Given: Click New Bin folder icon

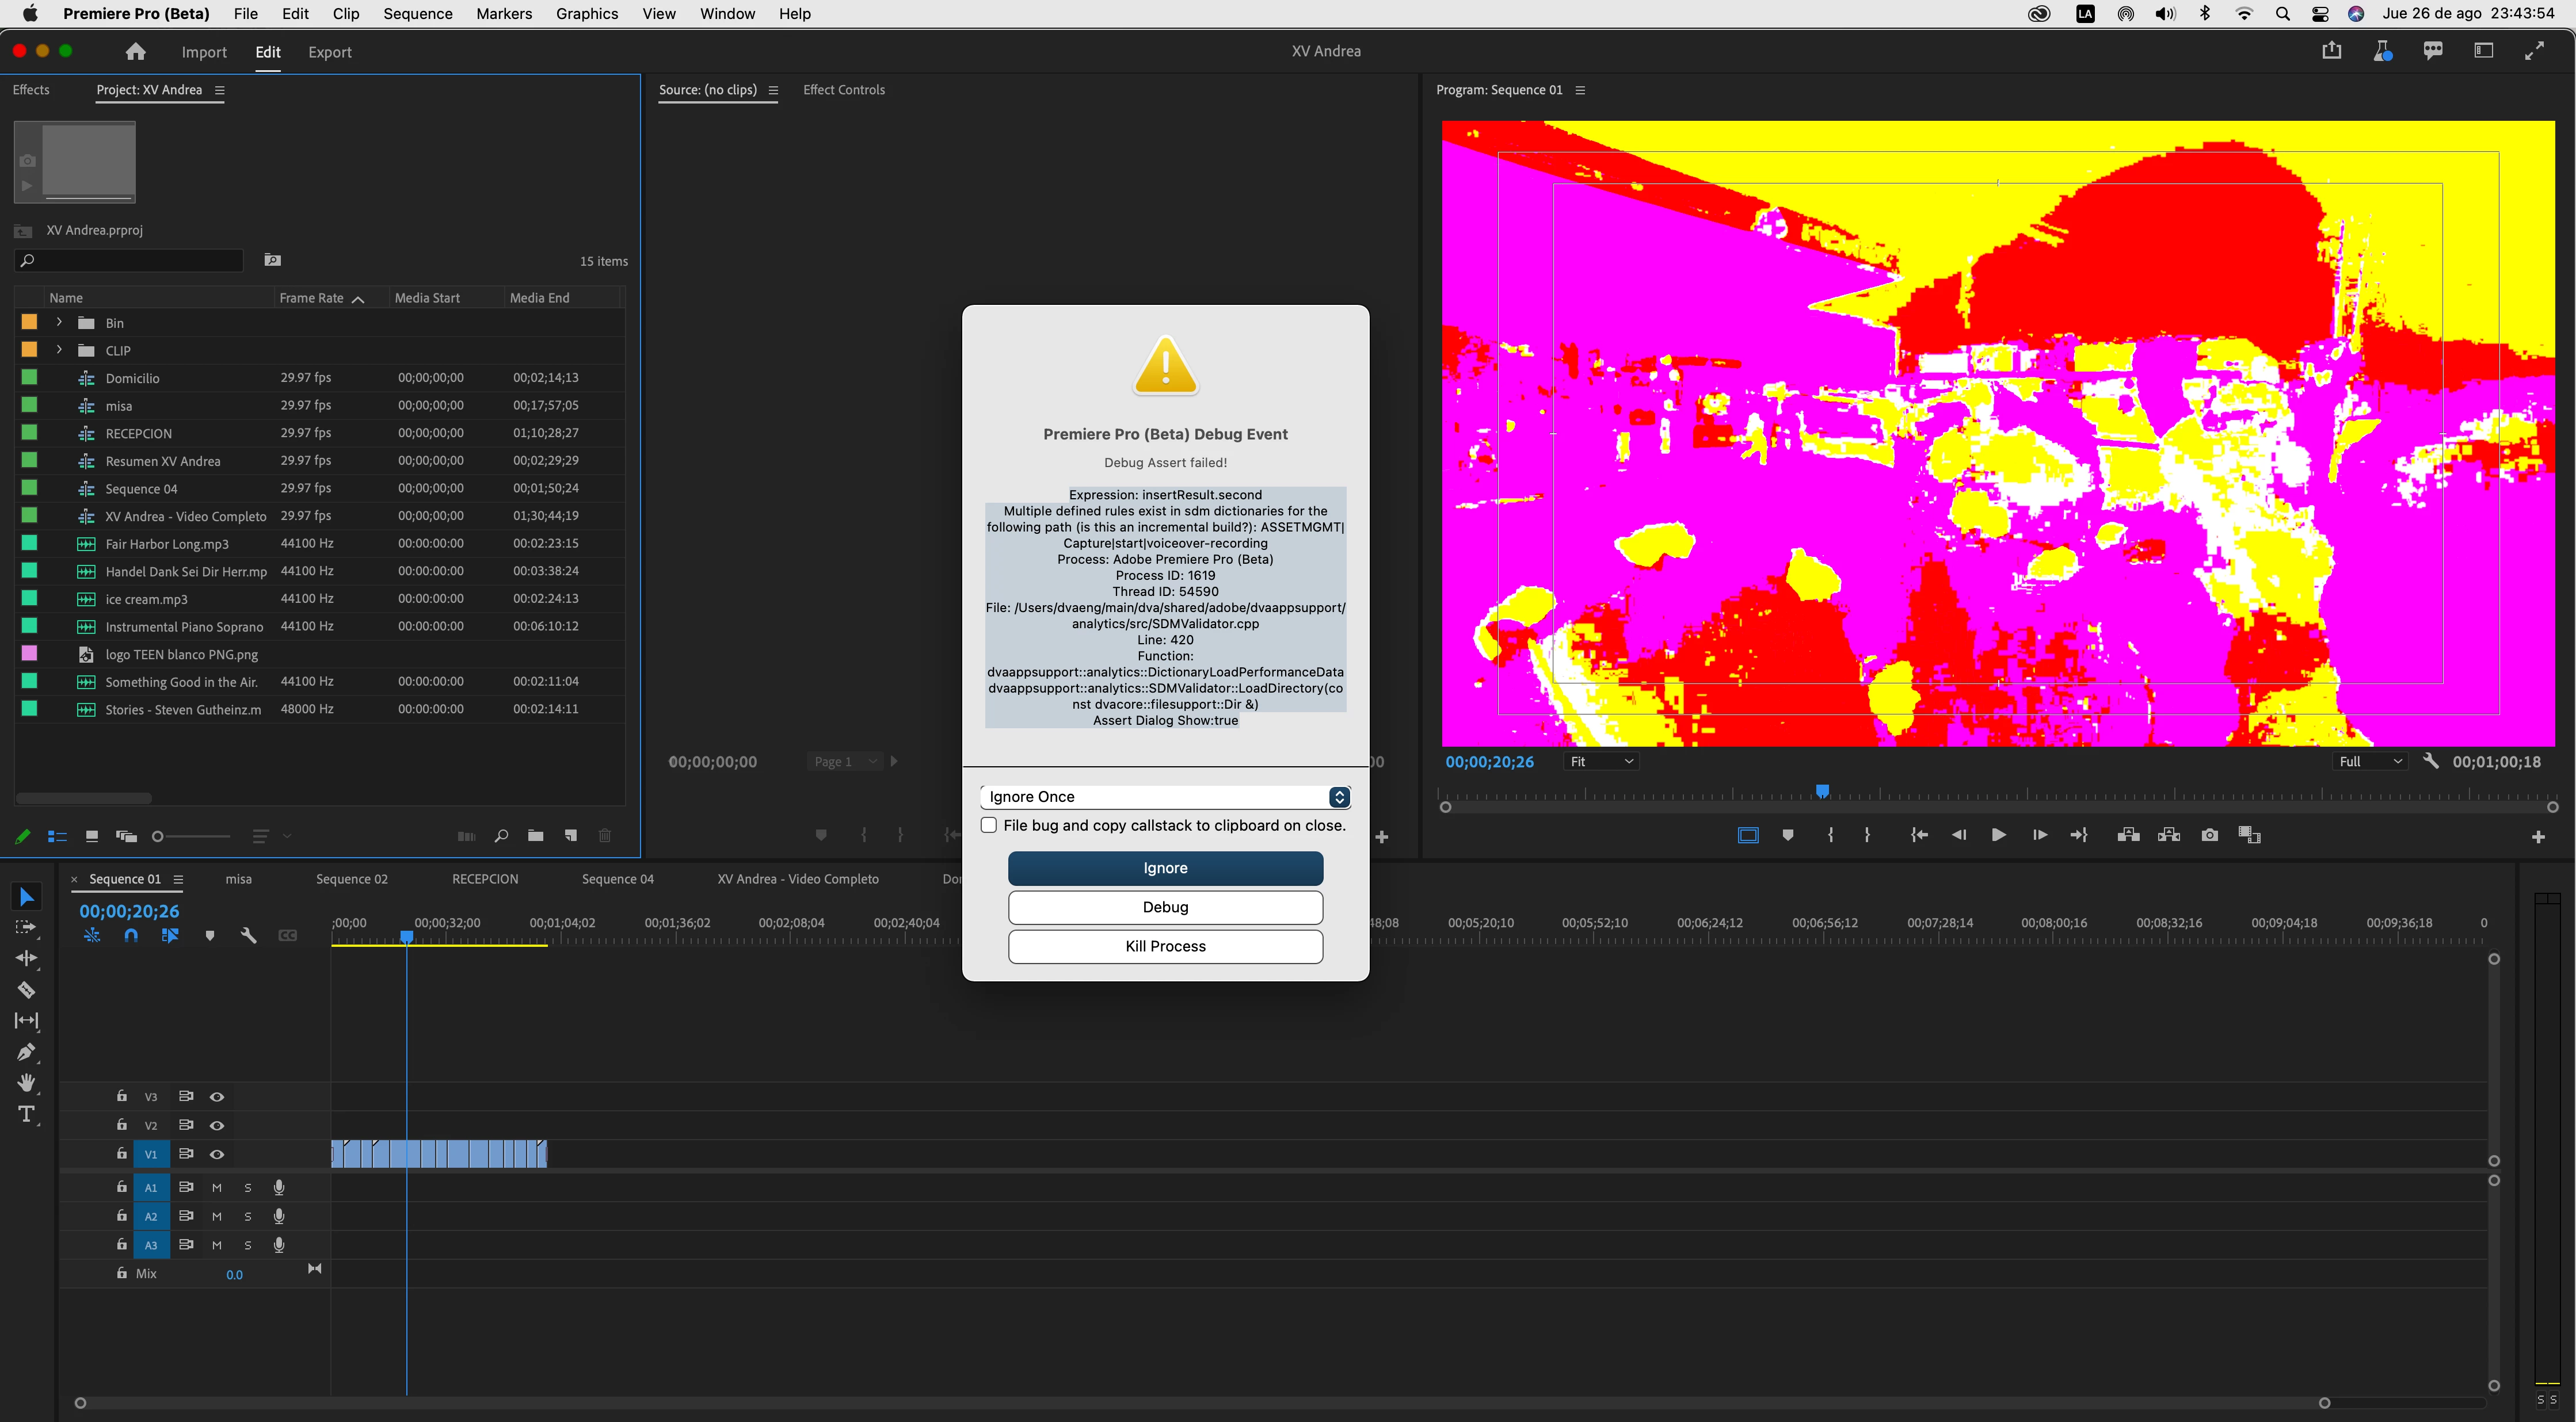Looking at the screenshot, I should [x=536, y=835].
